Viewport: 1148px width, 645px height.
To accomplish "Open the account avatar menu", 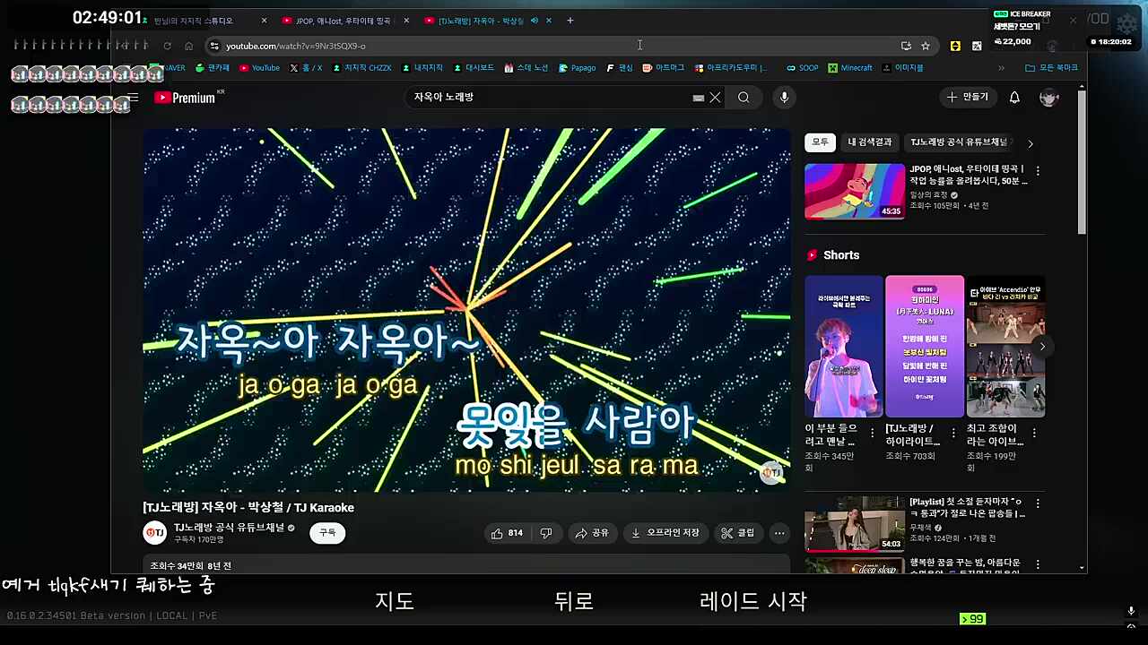I will [x=1048, y=98].
